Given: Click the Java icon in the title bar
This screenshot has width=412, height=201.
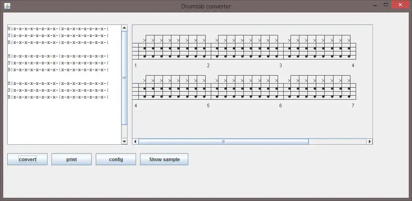Looking at the screenshot, I should (7, 6).
